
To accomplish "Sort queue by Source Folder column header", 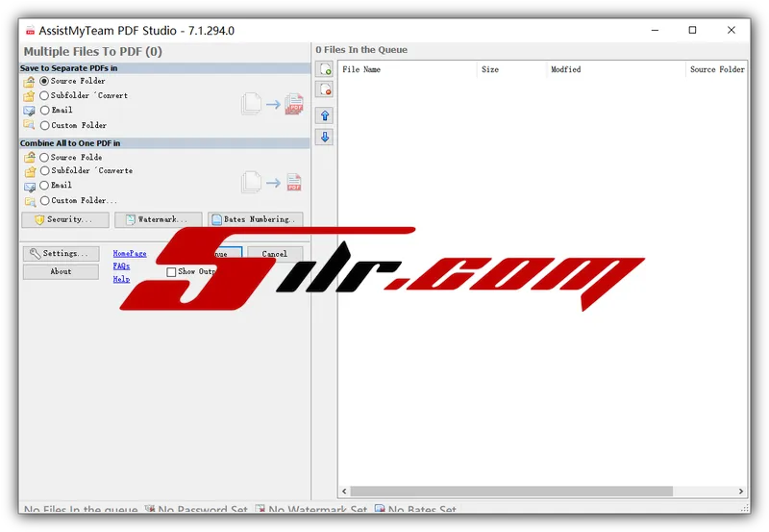I will click(x=716, y=69).
